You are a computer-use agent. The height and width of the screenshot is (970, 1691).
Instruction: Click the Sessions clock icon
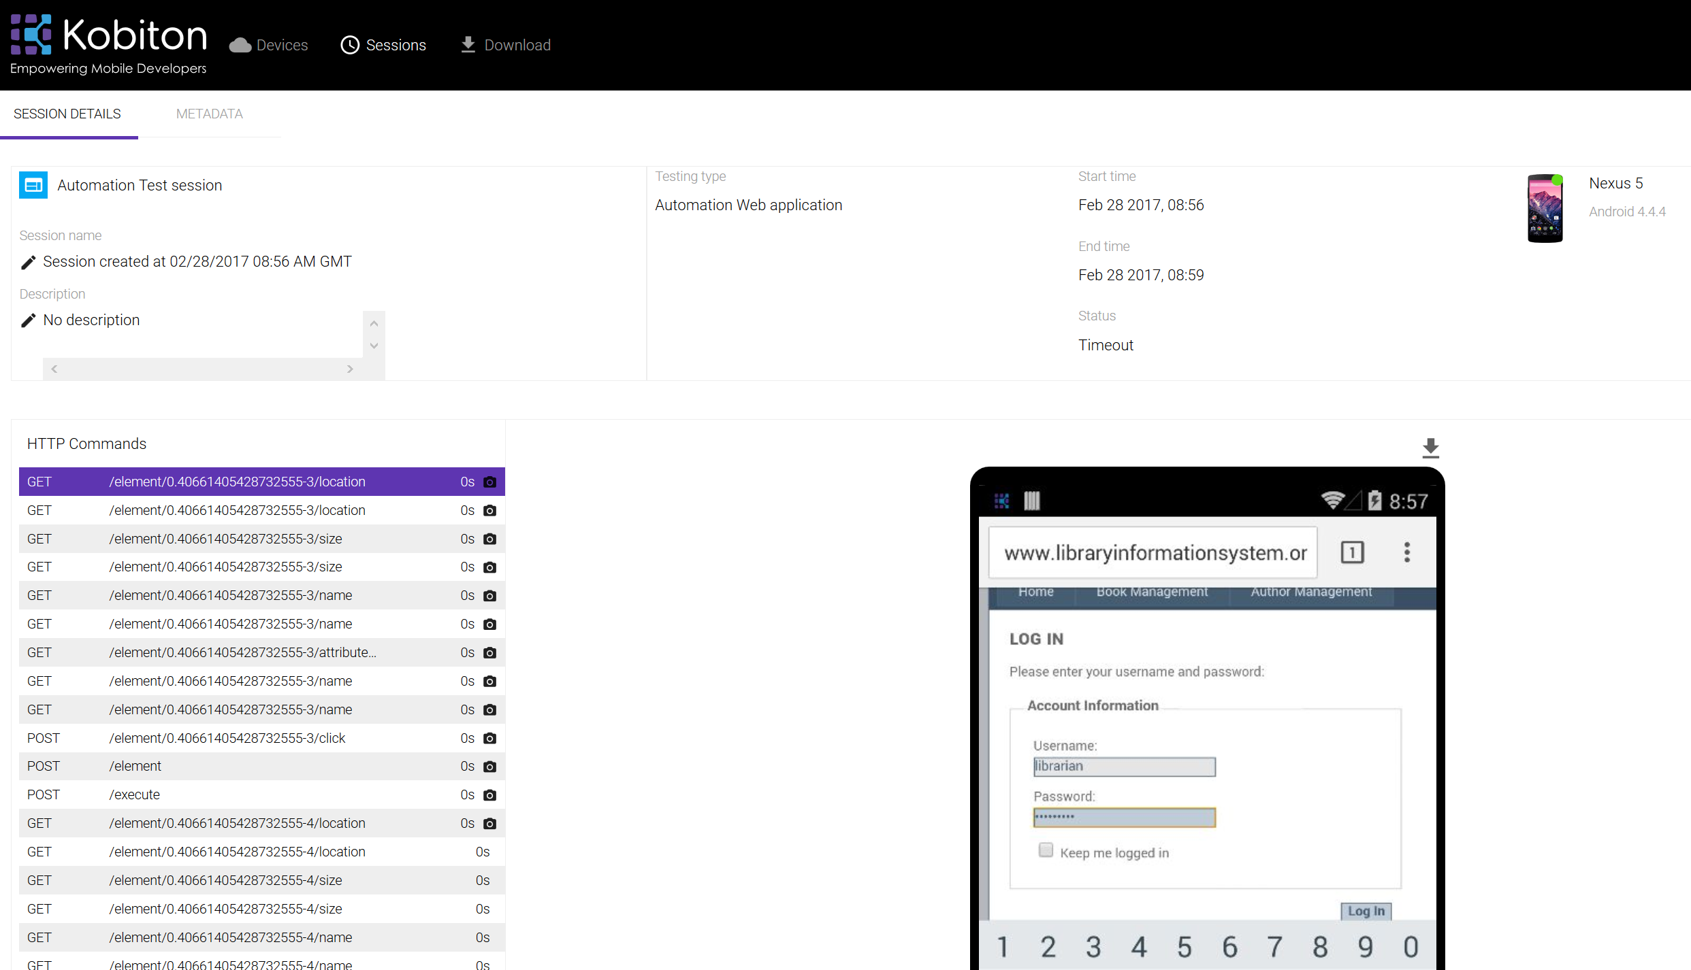350,46
